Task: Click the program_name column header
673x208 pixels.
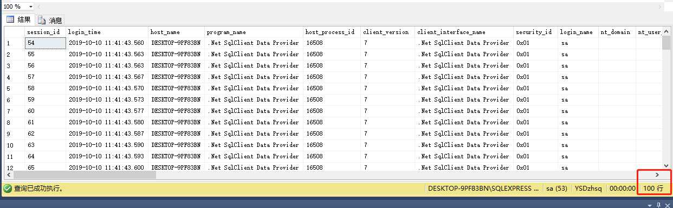Action: (254, 32)
